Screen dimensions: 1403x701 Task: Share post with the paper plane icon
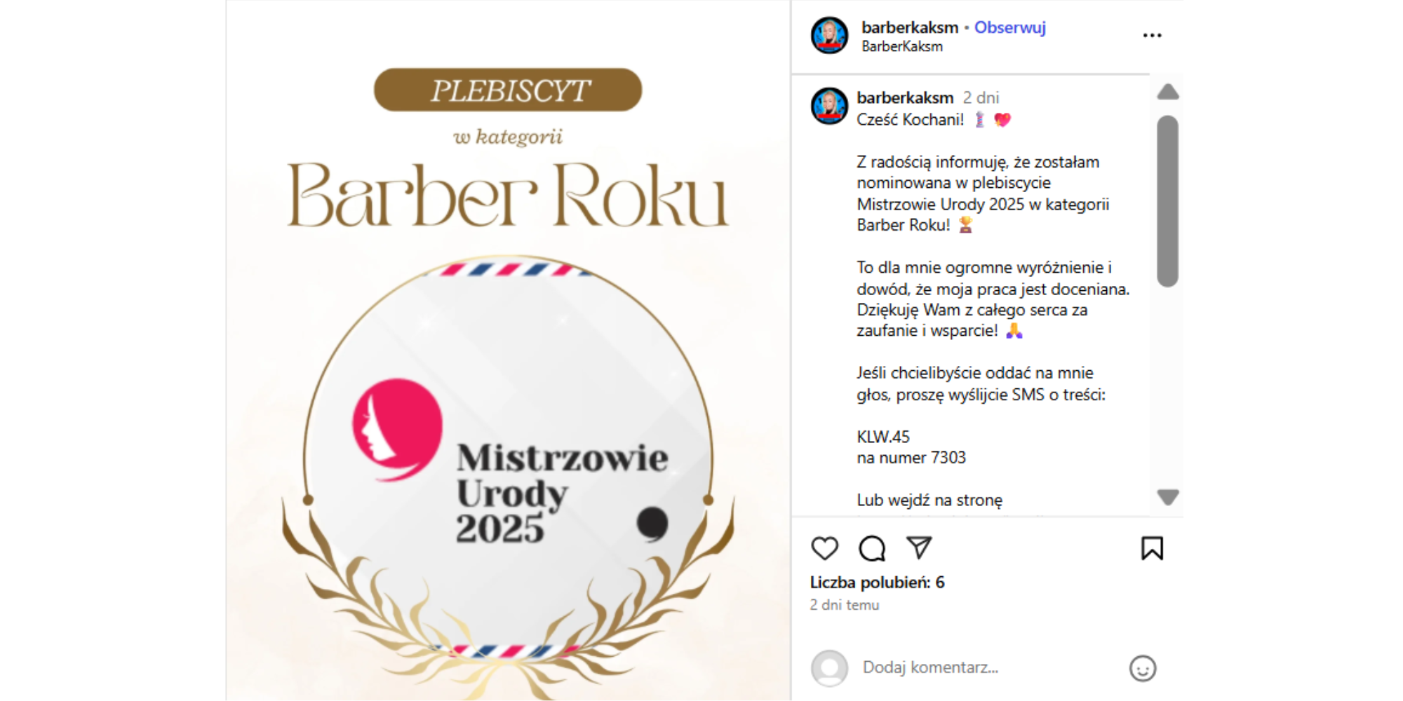[919, 547]
